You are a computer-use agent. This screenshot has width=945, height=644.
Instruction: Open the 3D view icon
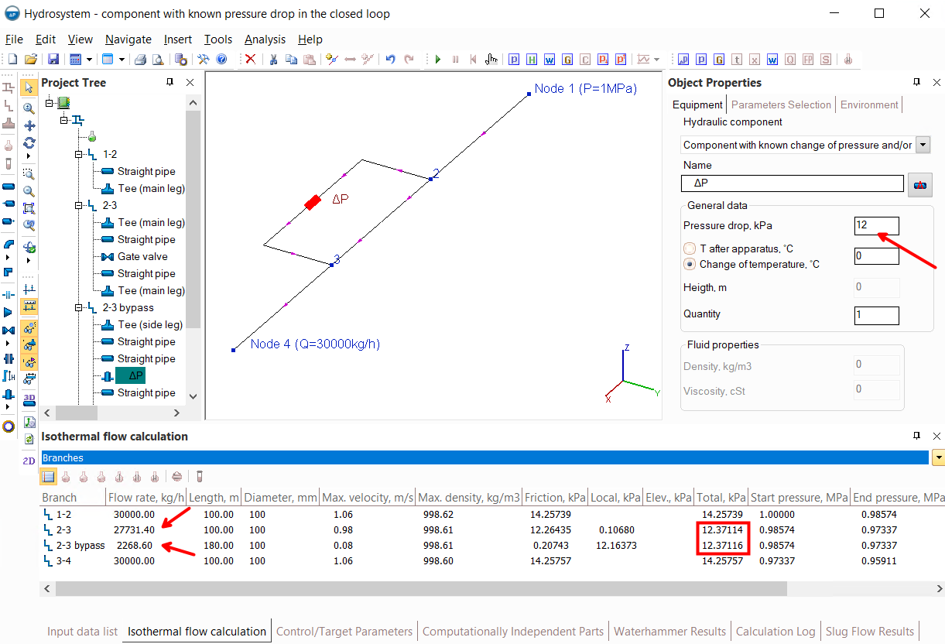[29, 399]
